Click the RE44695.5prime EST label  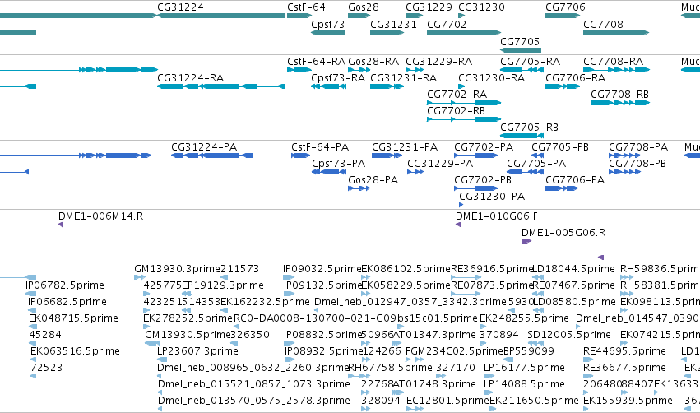[x=624, y=351]
